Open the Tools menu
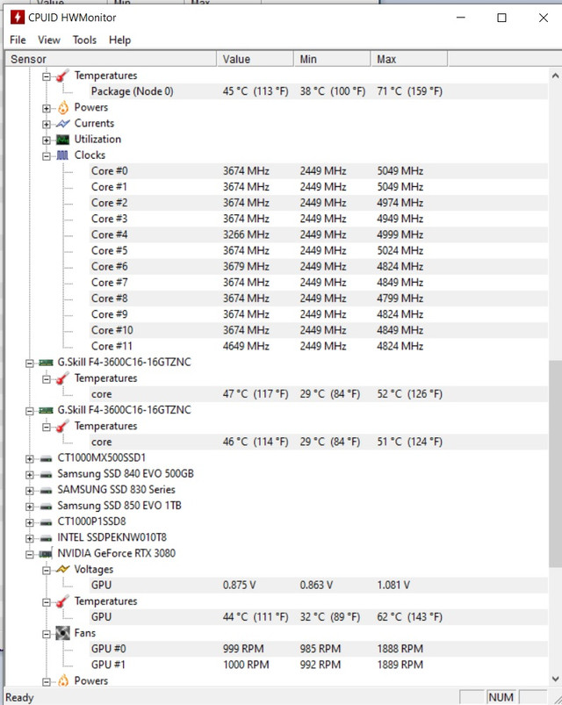 pyautogui.click(x=84, y=40)
